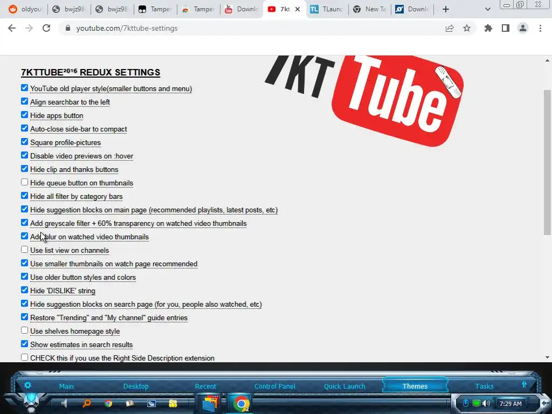Switch to the oldyoutube Reddit tab
Viewport: 552px width, 414px height.
pos(25,9)
